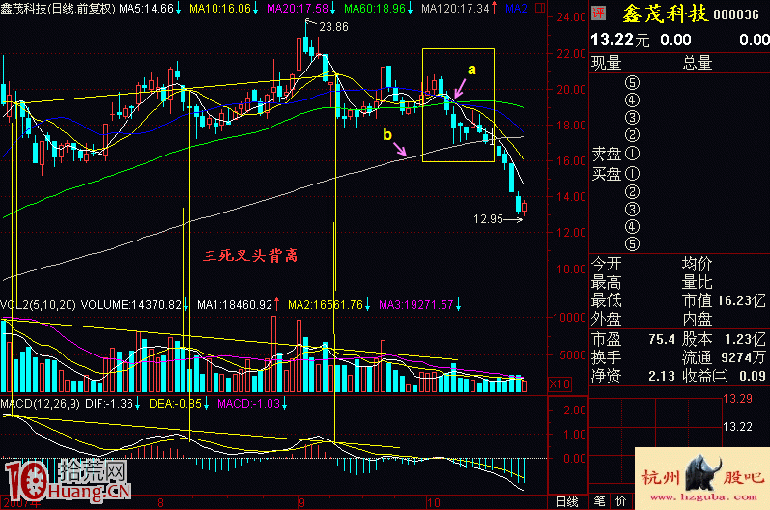
Task: Click the 市盈 75.4 P/E value
Action: tap(633, 339)
